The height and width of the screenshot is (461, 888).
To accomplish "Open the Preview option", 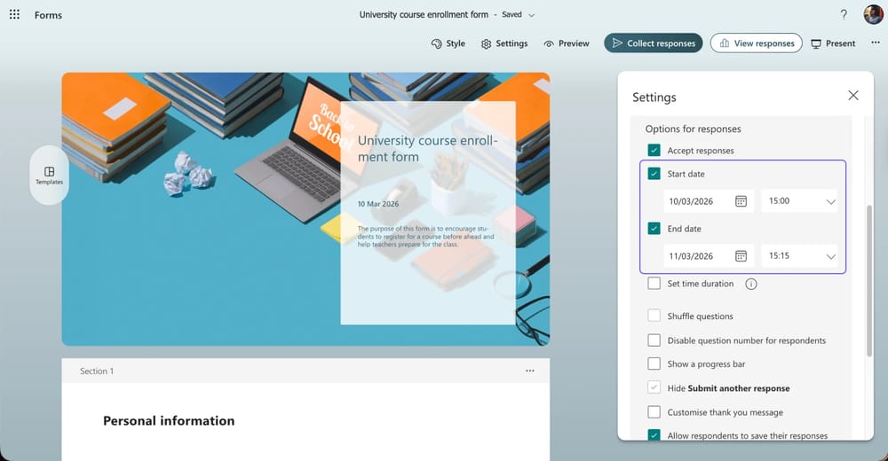I will [567, 43].
